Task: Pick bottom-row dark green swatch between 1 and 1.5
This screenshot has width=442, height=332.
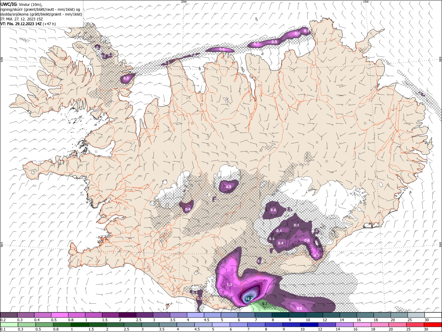Action: [80, 325]
